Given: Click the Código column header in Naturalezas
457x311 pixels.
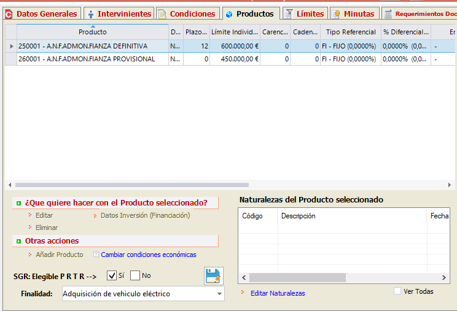Looking at the screenshot, I should pyautogui.click(x=258, y=216).
